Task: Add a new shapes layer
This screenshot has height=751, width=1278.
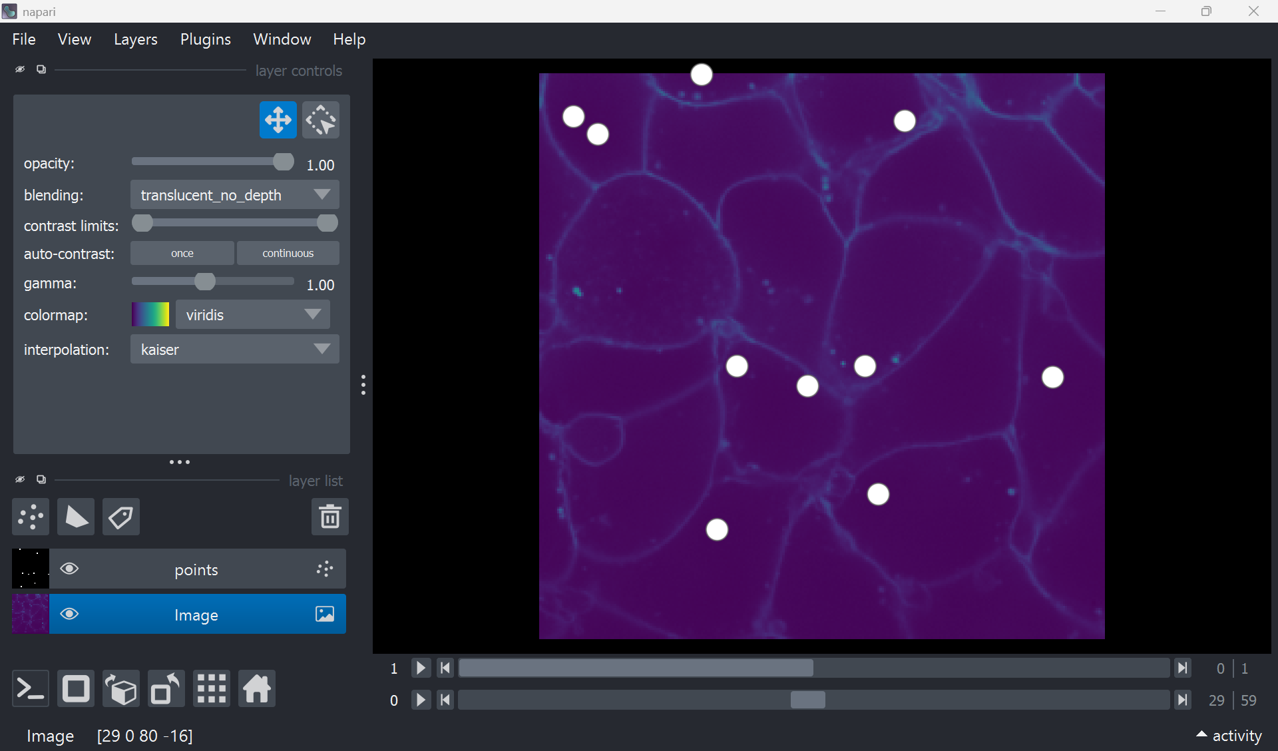Action: pyautogui.click(x=75, y=517)
